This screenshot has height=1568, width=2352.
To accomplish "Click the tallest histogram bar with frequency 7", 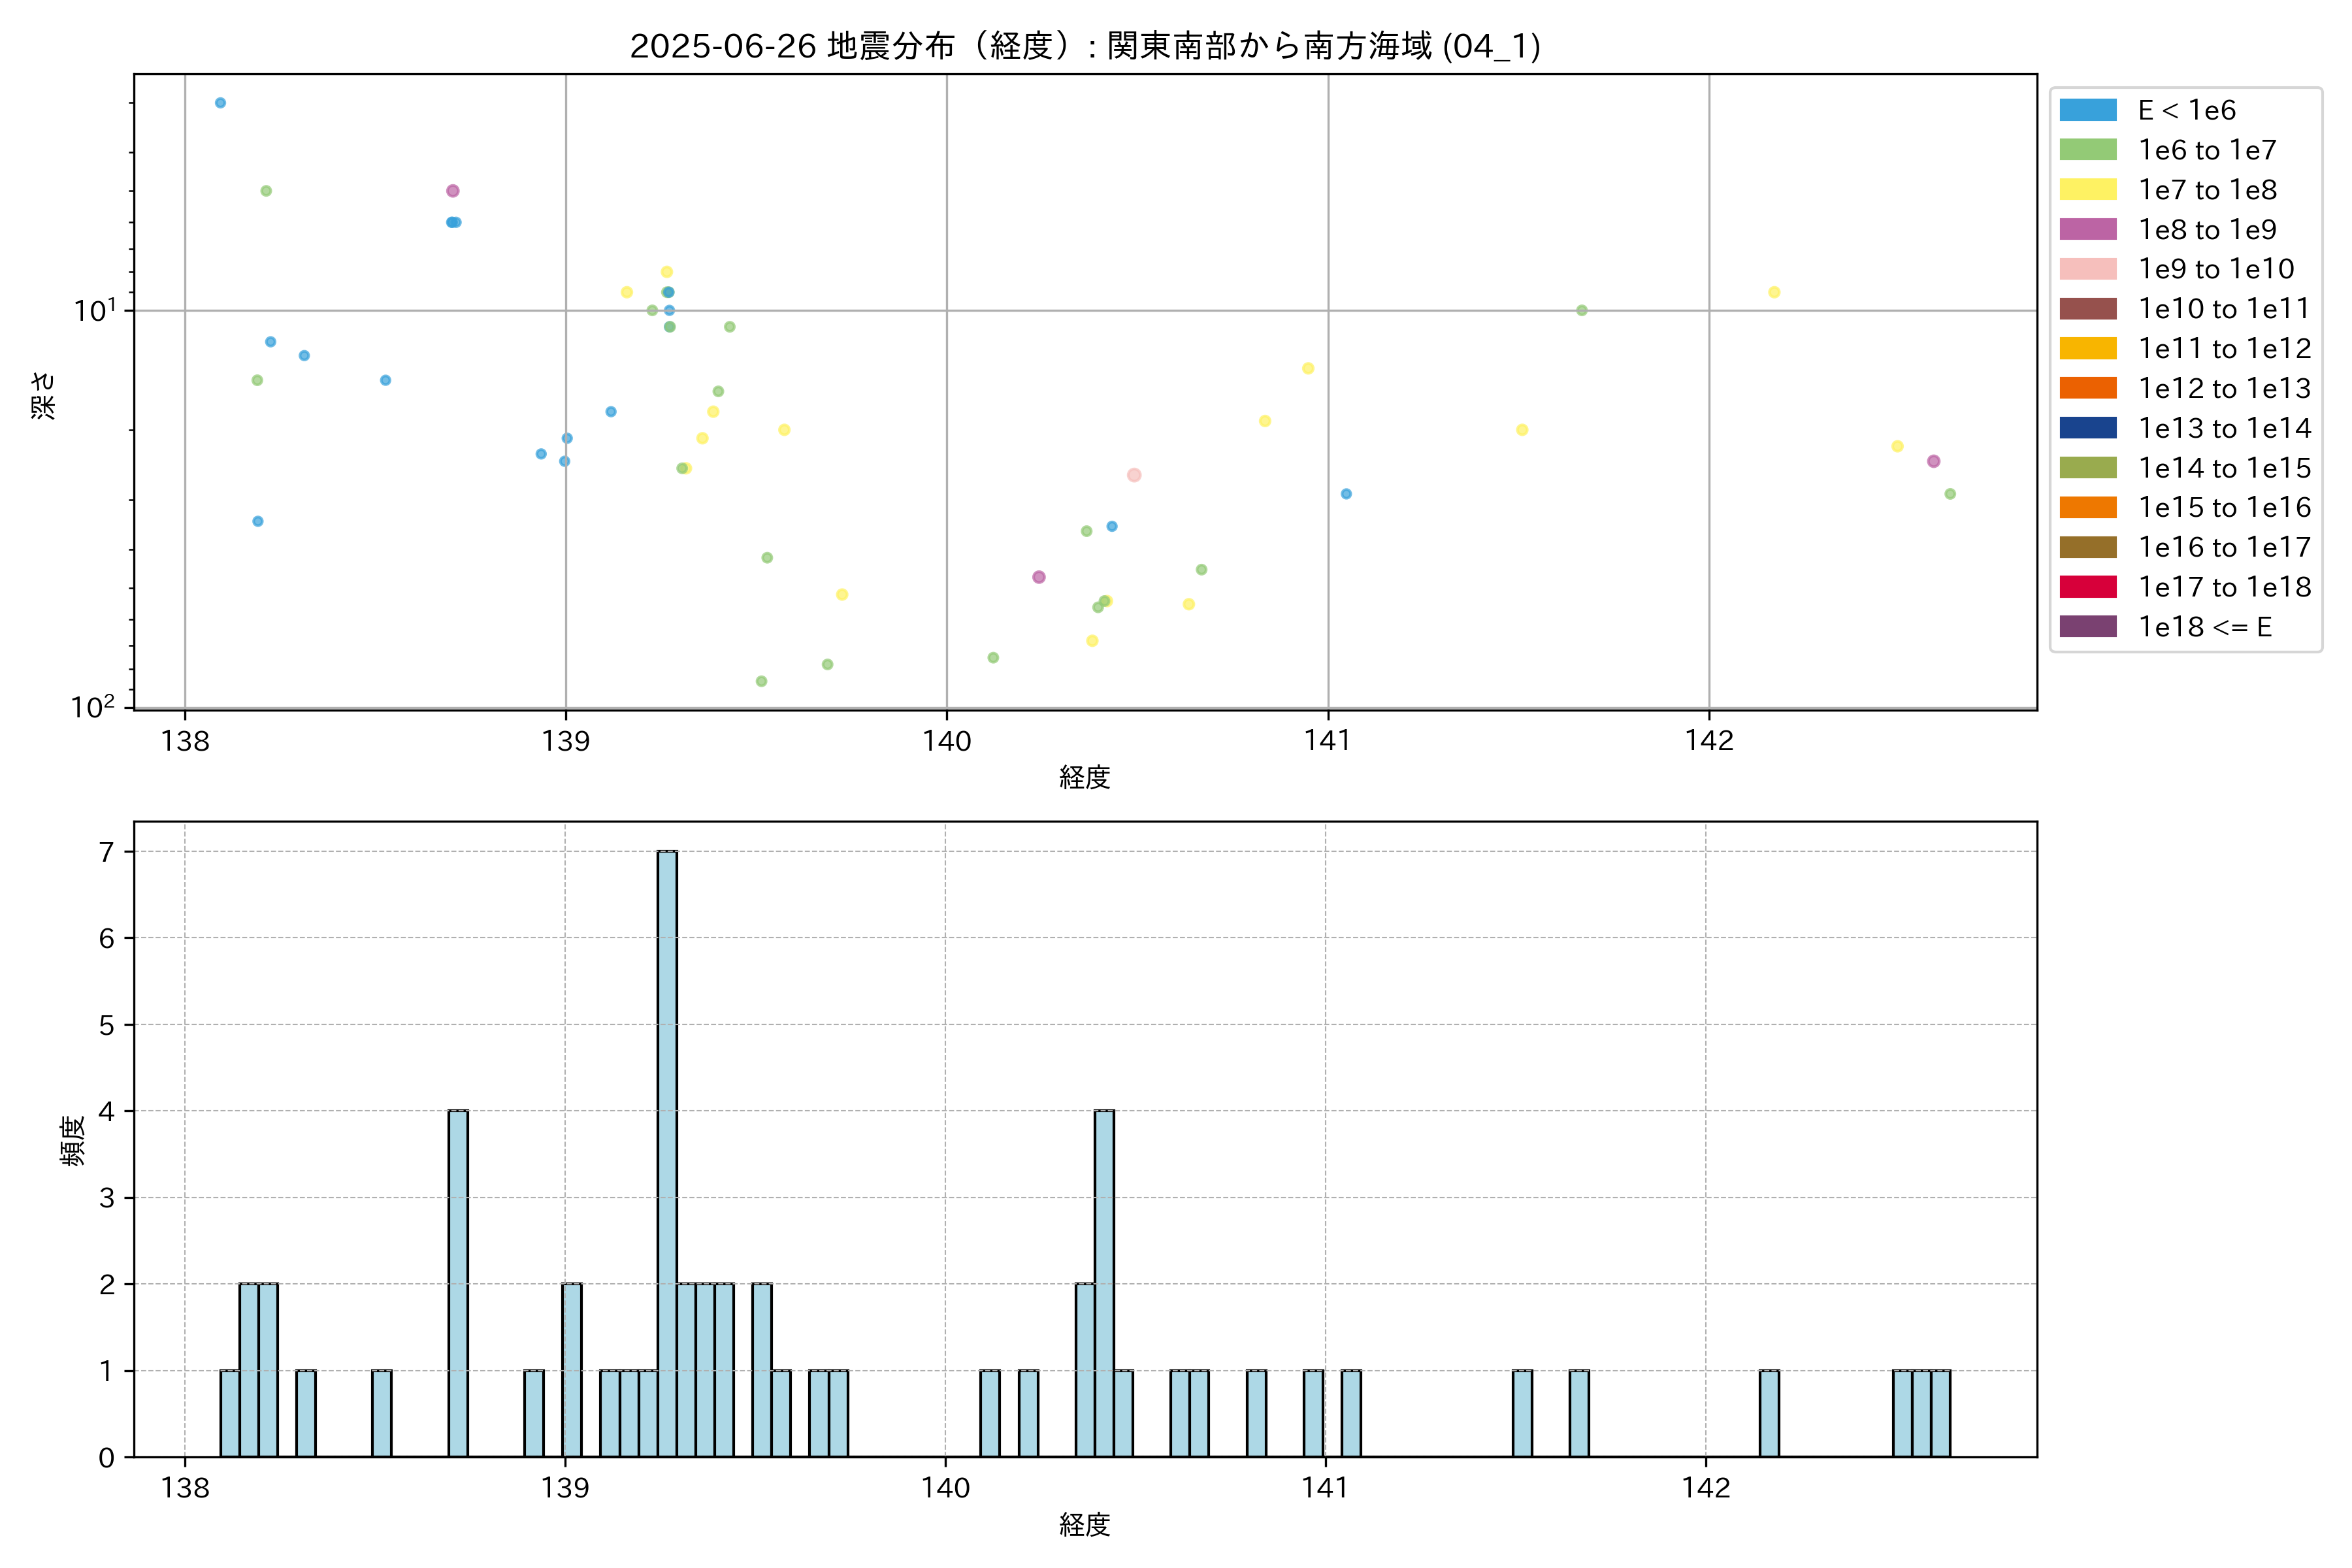I will pos(667,1153).
